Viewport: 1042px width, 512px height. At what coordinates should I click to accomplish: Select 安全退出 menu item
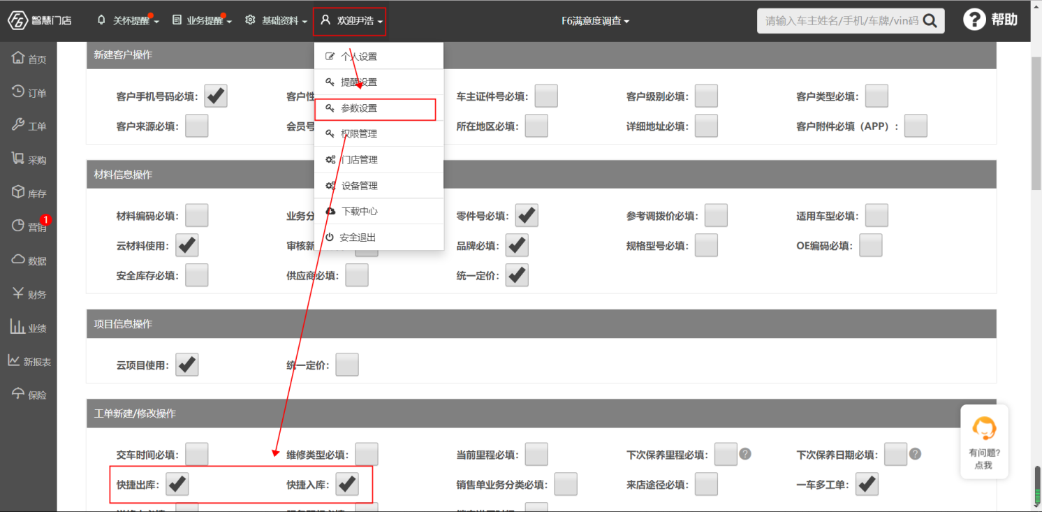click(379, 237)
